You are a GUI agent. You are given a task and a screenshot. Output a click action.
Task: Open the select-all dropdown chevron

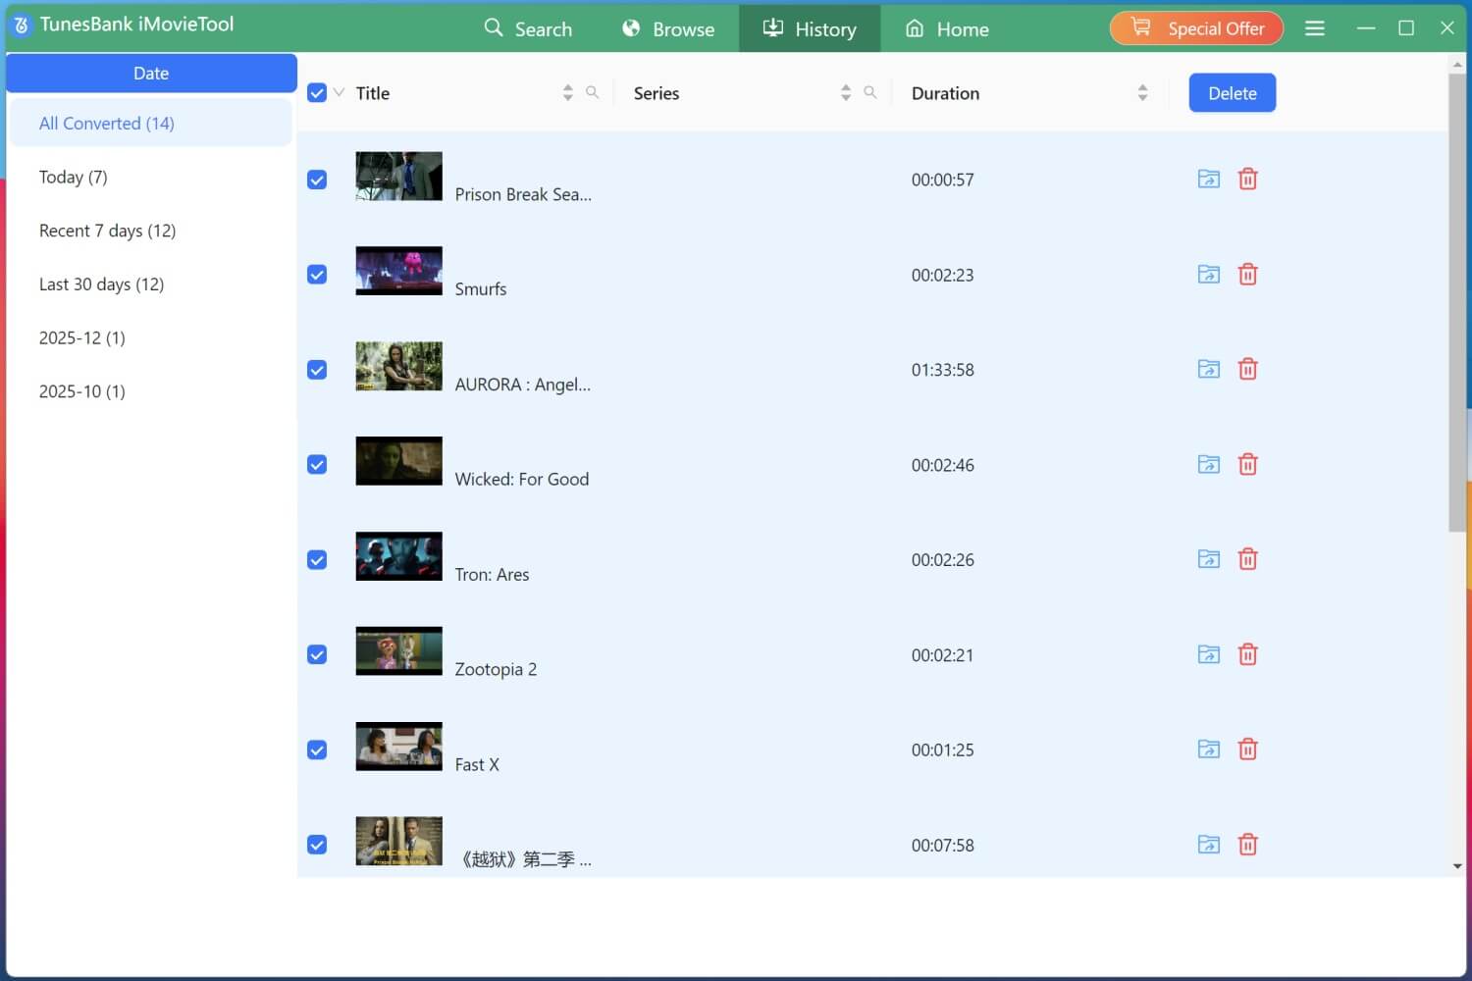coord(339,92)
